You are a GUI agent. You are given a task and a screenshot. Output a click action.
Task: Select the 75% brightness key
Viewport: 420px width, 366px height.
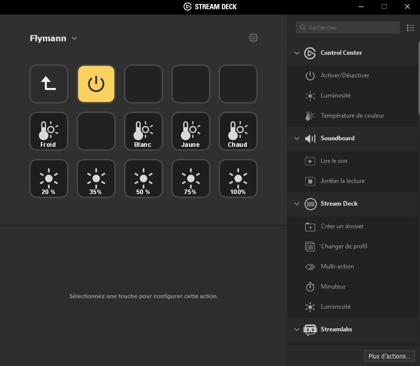click(191, 178)
